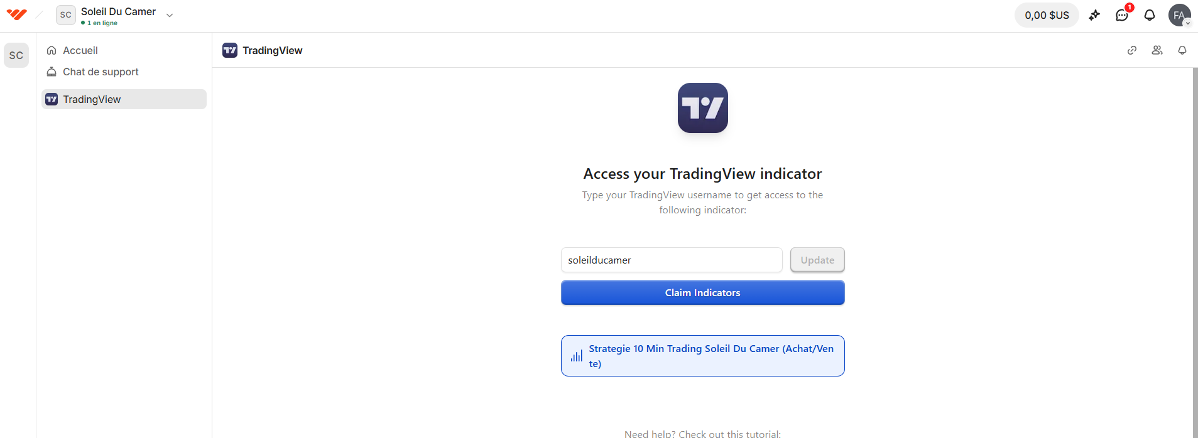Go to Accueil
1198x438 pixels.
coord(124,50)
